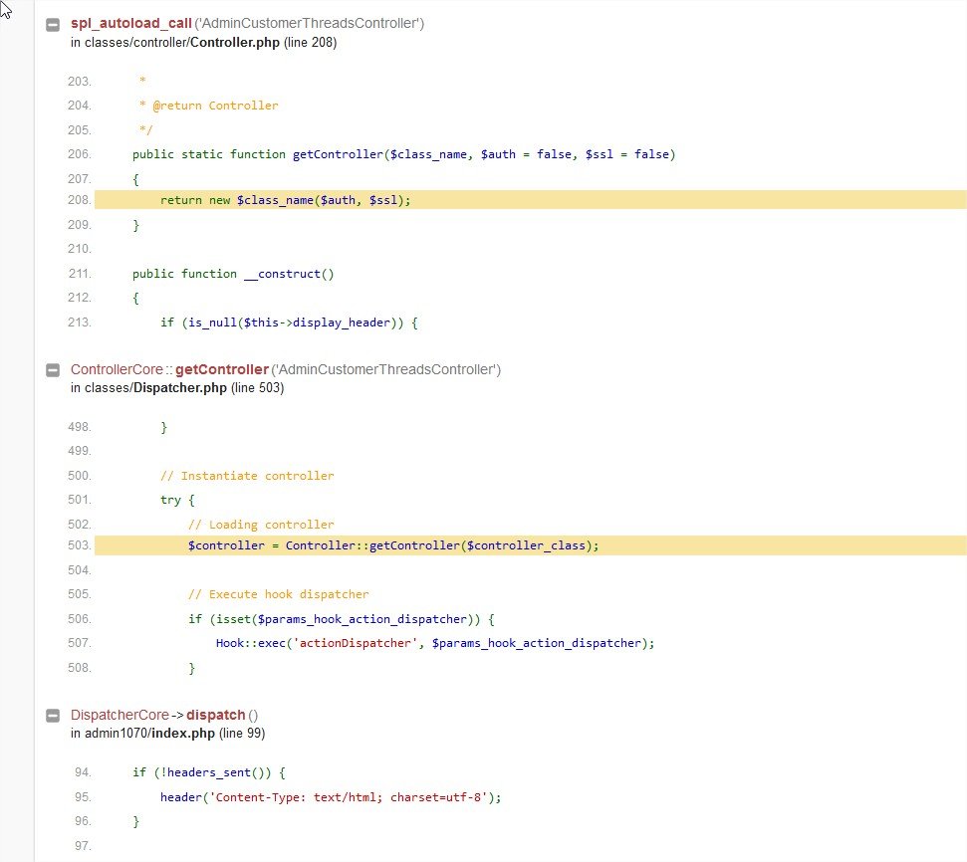Click the admin1070/index.php file path
Viewport: 967px width, 862px height.
[149, 734]
